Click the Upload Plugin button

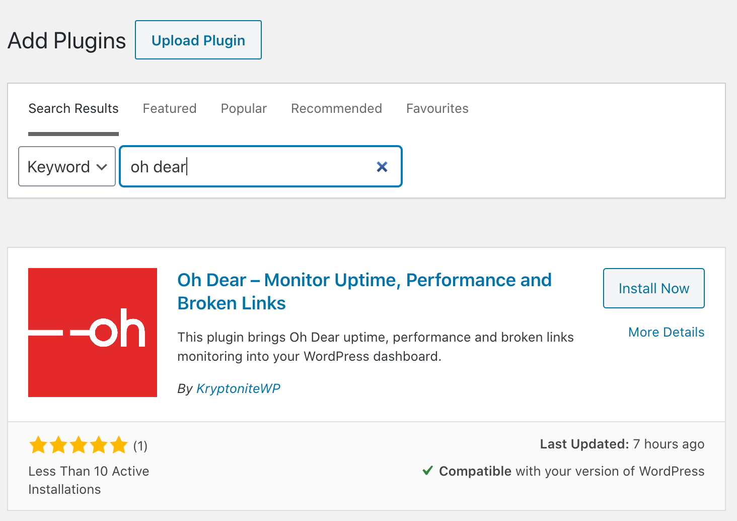(198, 40)
